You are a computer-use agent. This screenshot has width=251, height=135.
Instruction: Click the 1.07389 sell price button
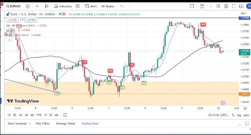pos(12,20)
